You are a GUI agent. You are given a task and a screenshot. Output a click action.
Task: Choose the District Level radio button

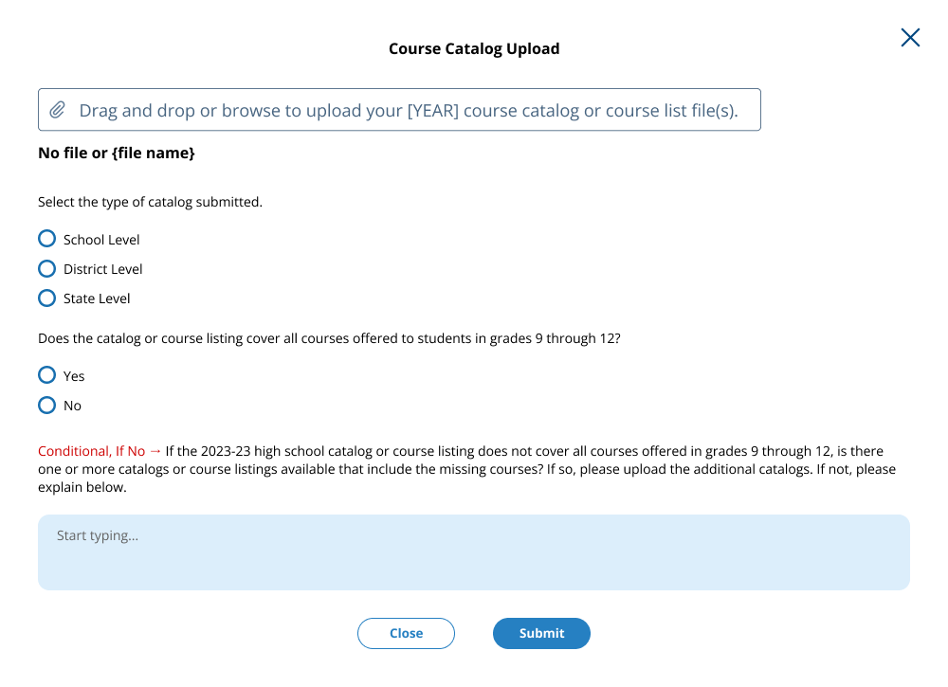tap(46, 268)
